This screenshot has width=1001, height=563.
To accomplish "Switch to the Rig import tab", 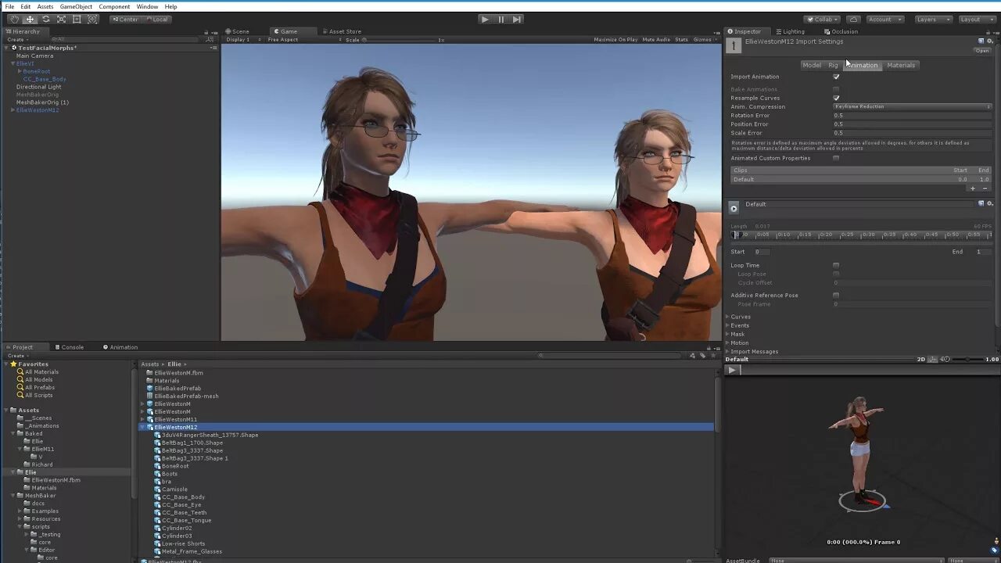I will (x=833, y=65).
